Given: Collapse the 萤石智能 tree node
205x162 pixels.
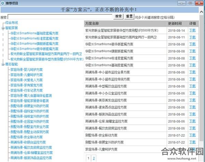Looking at the screenshot, I should (x=3, y=64).
